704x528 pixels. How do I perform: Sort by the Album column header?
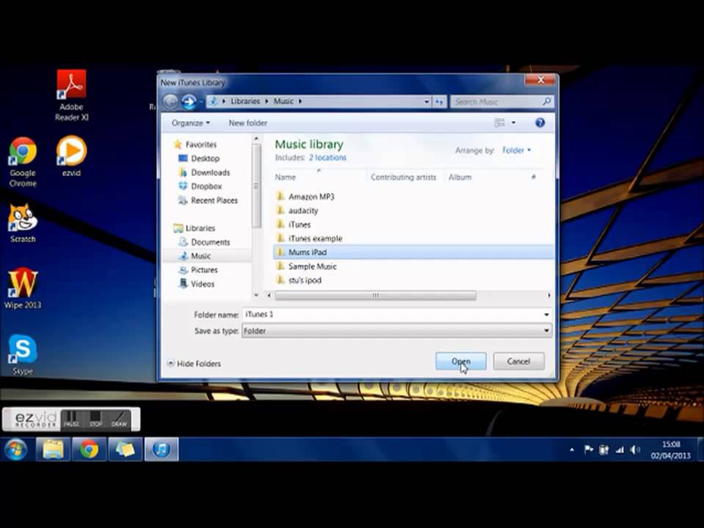coord(460,177)
